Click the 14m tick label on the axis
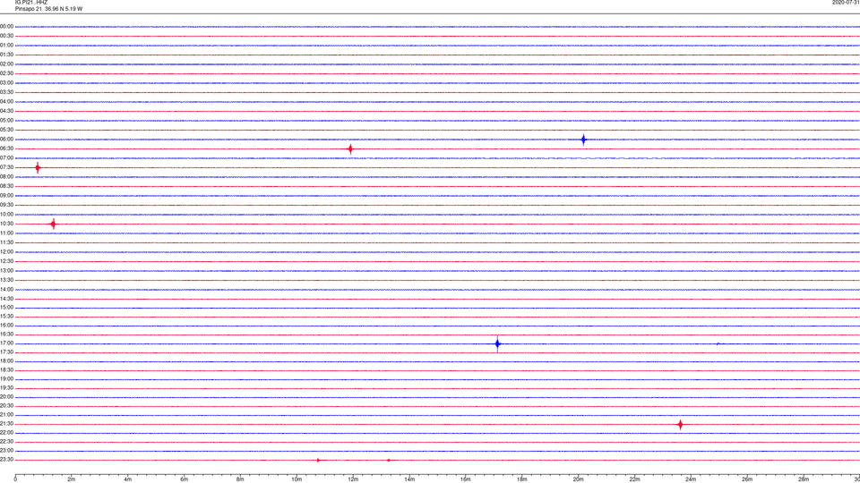860x483 pixels. pos(409,479)
